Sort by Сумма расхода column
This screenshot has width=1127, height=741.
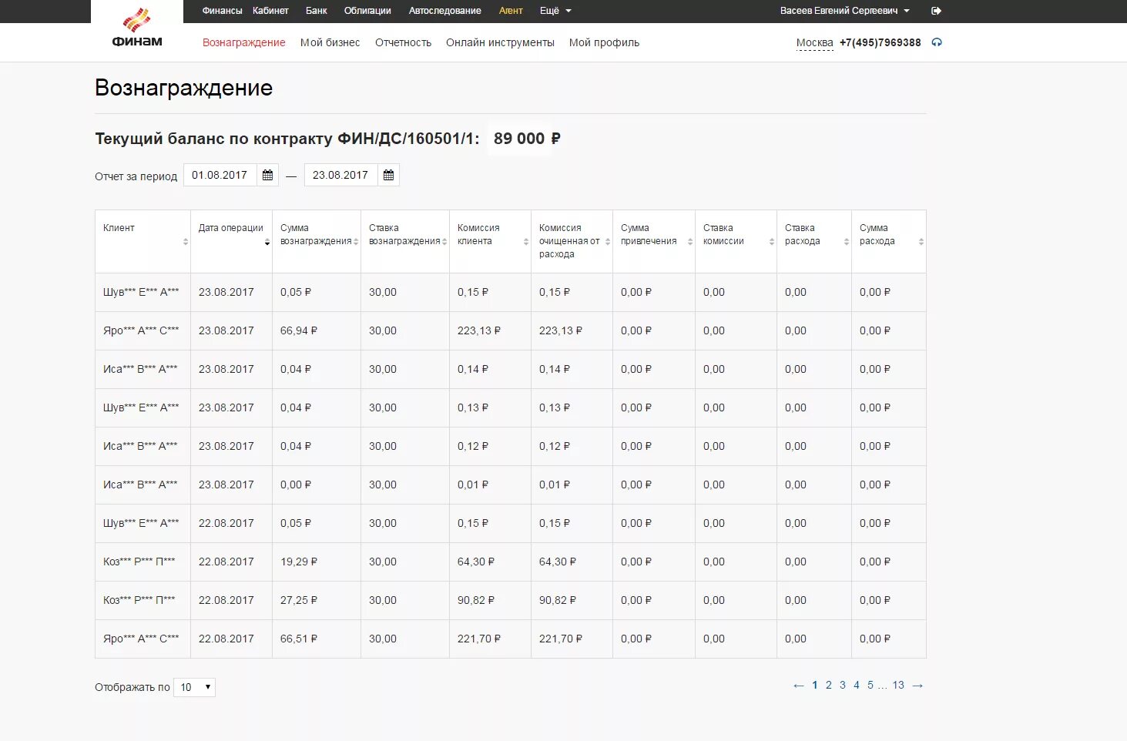tap(921, 242)
